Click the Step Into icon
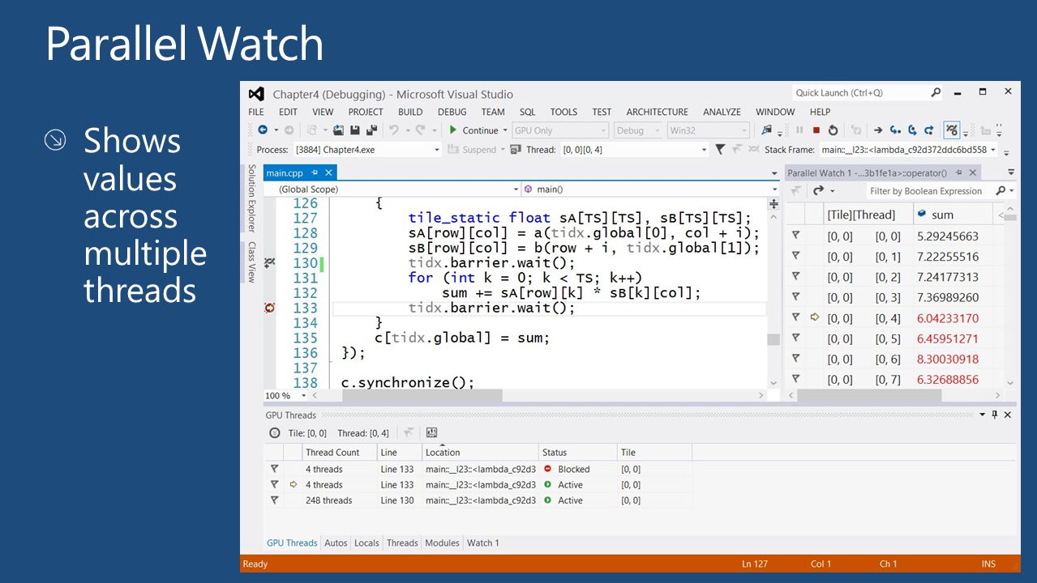This screenshot has height=583, width=1037. pyautogui.click(x=895, y=130)
